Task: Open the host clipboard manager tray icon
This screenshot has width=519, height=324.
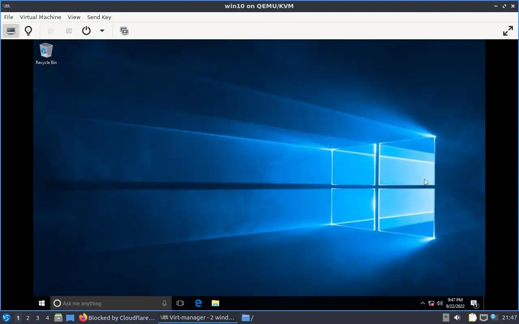Action: [472, 318]
